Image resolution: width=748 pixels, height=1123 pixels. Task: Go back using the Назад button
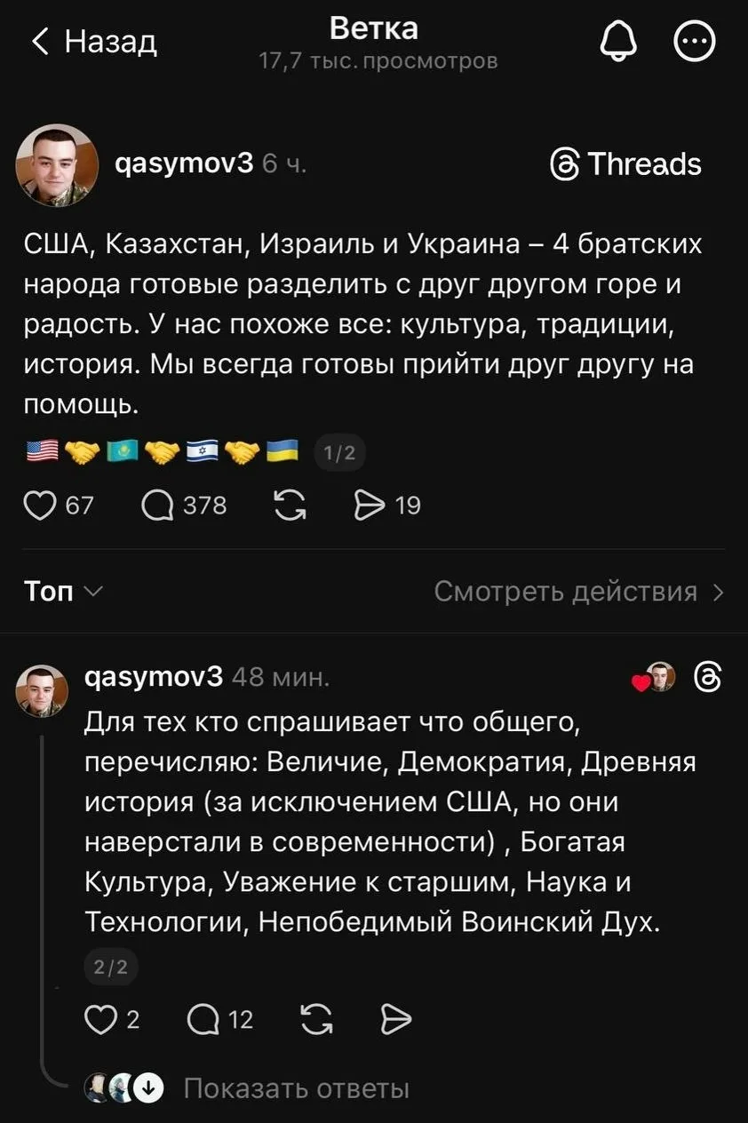[94, 41]
